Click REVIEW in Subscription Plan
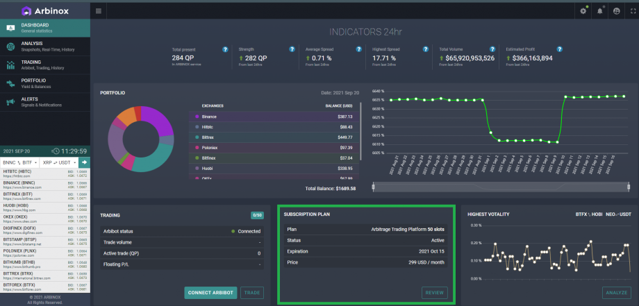Viewport: 639px width, 306px height. [x=434, y=293]
